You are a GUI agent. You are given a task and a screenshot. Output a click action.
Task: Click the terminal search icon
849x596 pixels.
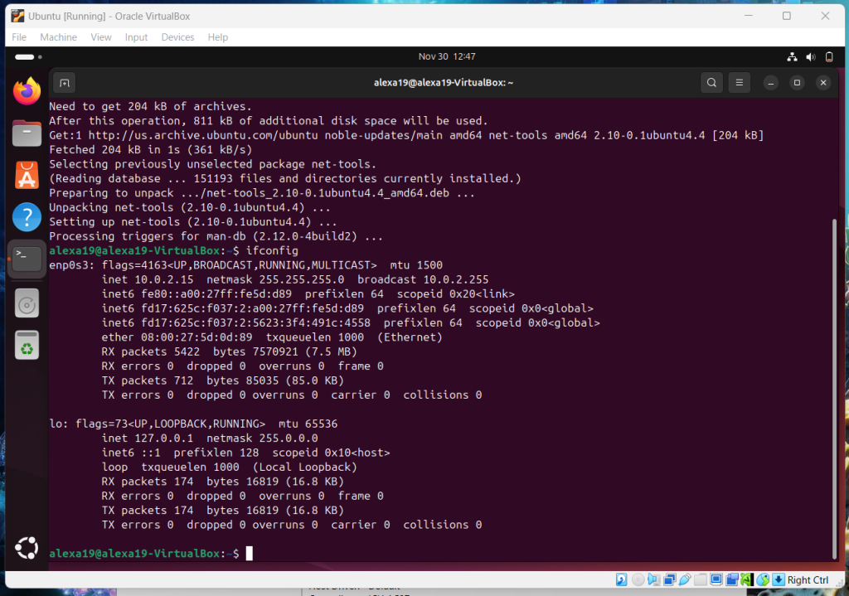(711, 83)
